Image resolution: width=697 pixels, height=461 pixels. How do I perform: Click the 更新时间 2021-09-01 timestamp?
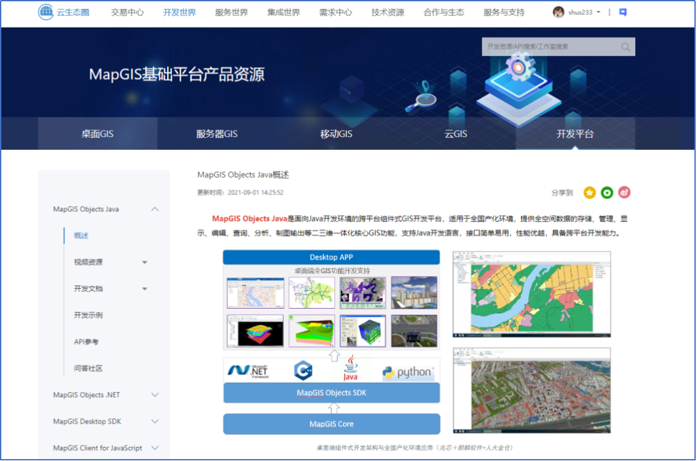tap(240, 192)
